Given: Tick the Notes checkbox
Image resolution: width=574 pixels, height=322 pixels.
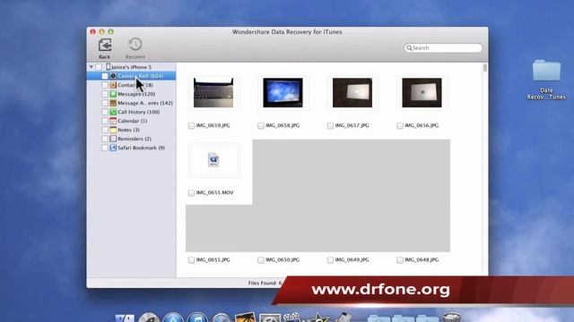Looking at the screenshot, I should point(105,130).
